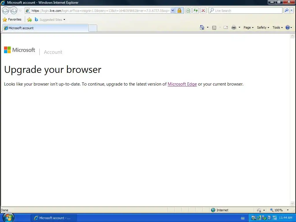
Task: Open the recent pages dropdown arrow
Action: (x=20, y=11)
